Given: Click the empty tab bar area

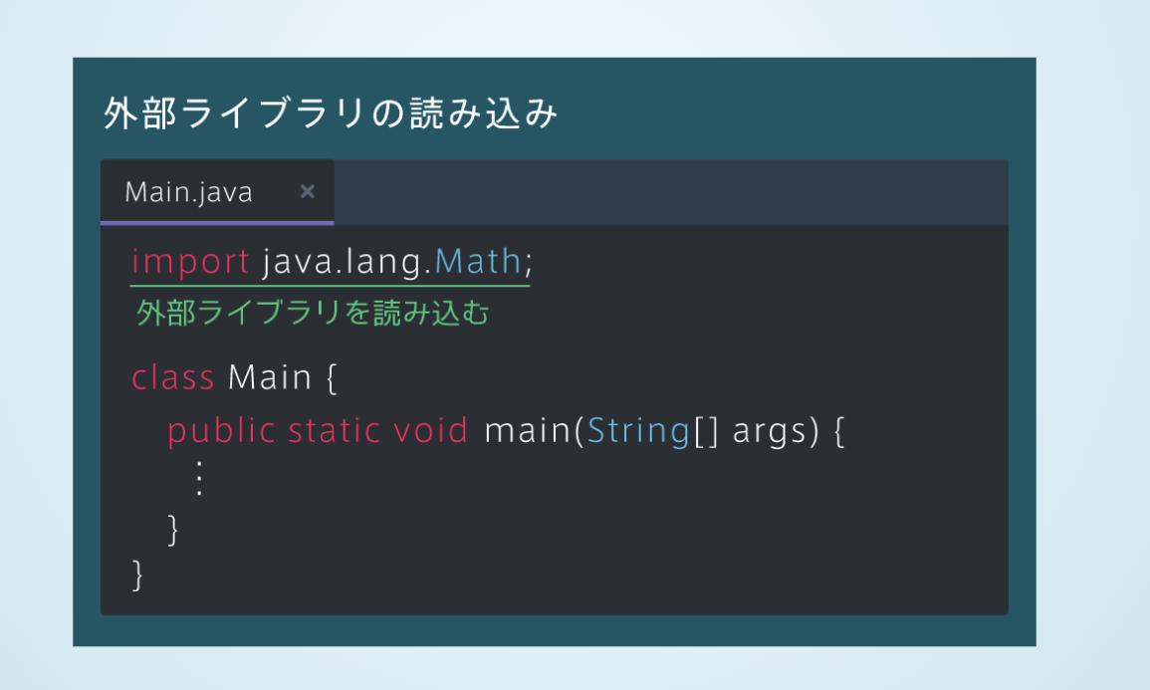Looking at the screenshot, I should [671, 192].
